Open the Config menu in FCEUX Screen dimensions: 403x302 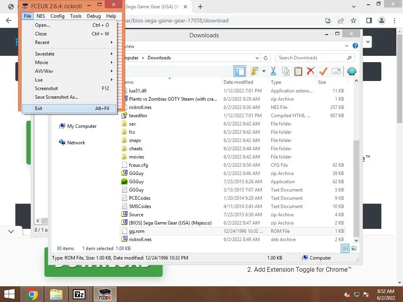(57, 16)
